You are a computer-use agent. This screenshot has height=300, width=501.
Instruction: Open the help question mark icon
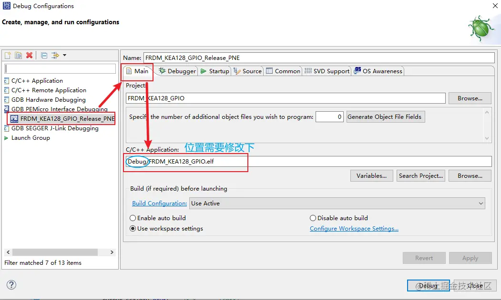pyautogui.click(x=11, y=285)
